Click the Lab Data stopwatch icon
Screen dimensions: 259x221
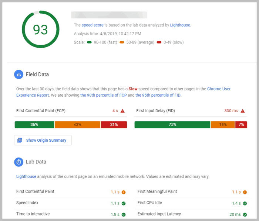click(19, 162)
